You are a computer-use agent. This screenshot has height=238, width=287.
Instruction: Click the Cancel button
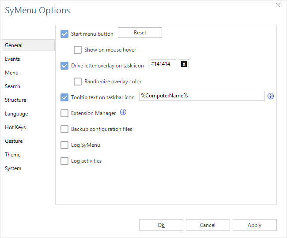tap(208, 225)
